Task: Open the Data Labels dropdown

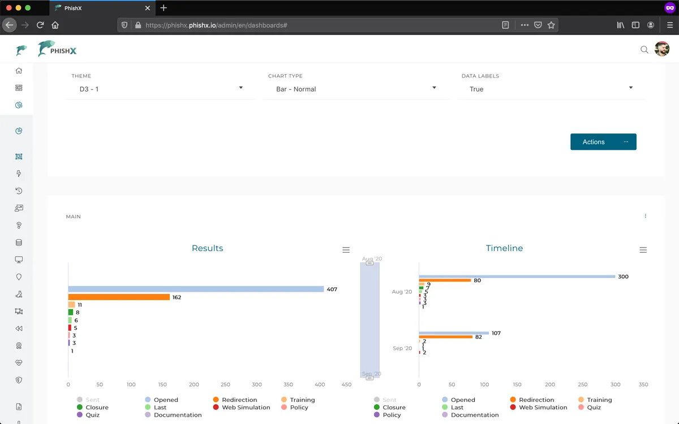Action: tap(552, 89)
